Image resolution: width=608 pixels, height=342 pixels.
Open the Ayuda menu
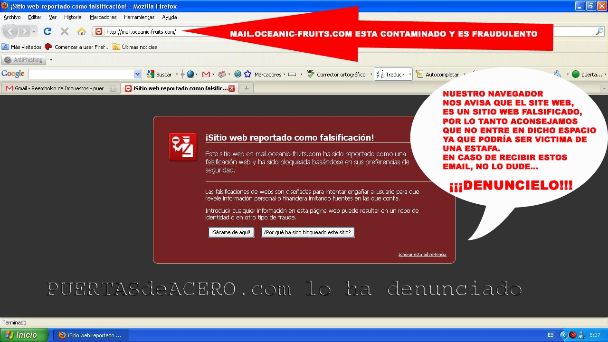tap(170, 17)
